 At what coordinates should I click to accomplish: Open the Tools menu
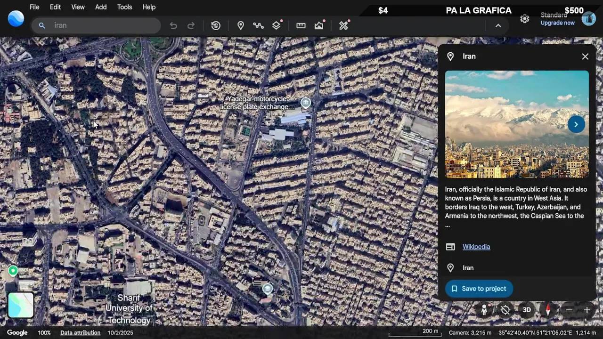[124, 7]
